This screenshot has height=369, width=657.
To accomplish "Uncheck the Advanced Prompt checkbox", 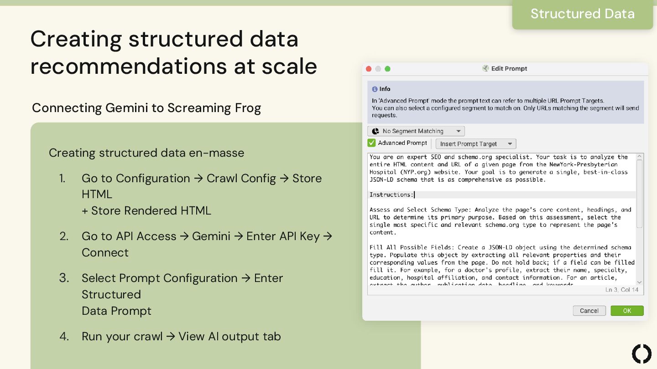I will (x=372, y=143).
